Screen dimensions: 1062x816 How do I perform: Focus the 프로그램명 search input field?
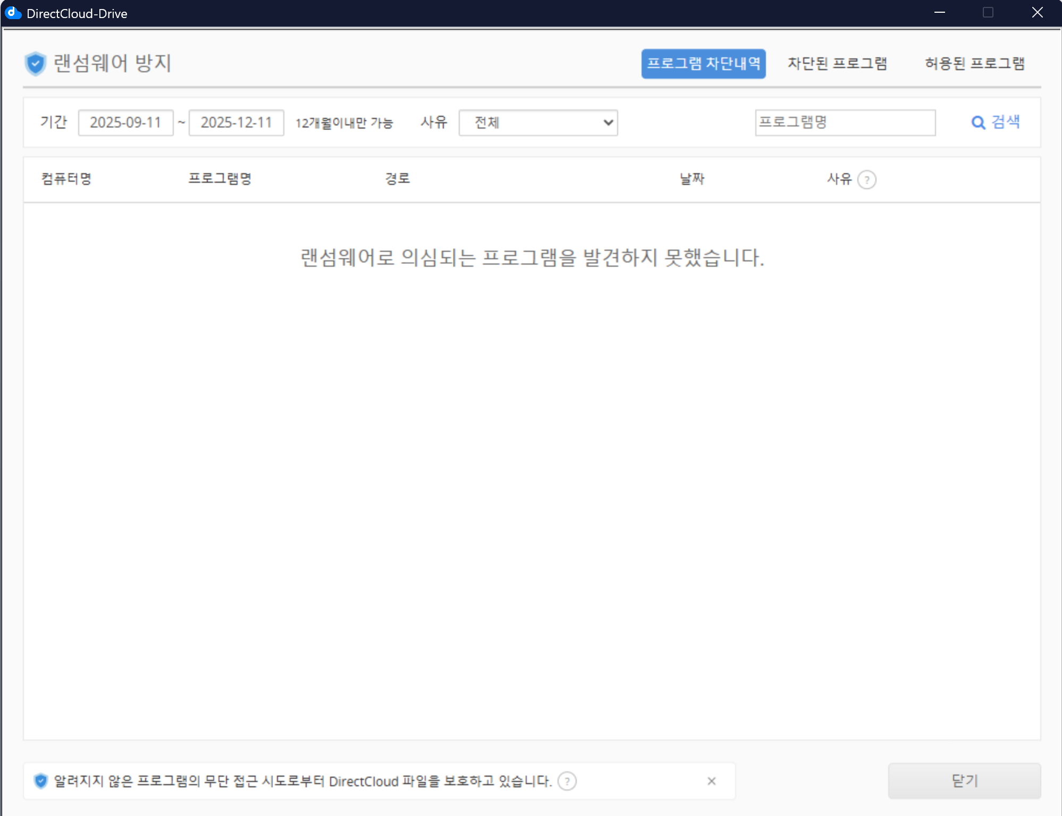845,123
